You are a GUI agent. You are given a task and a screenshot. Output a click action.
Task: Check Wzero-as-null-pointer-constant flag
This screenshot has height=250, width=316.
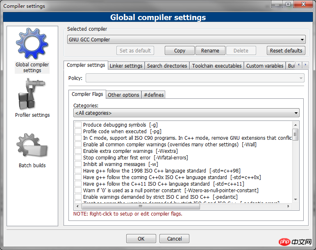point(78,190)
